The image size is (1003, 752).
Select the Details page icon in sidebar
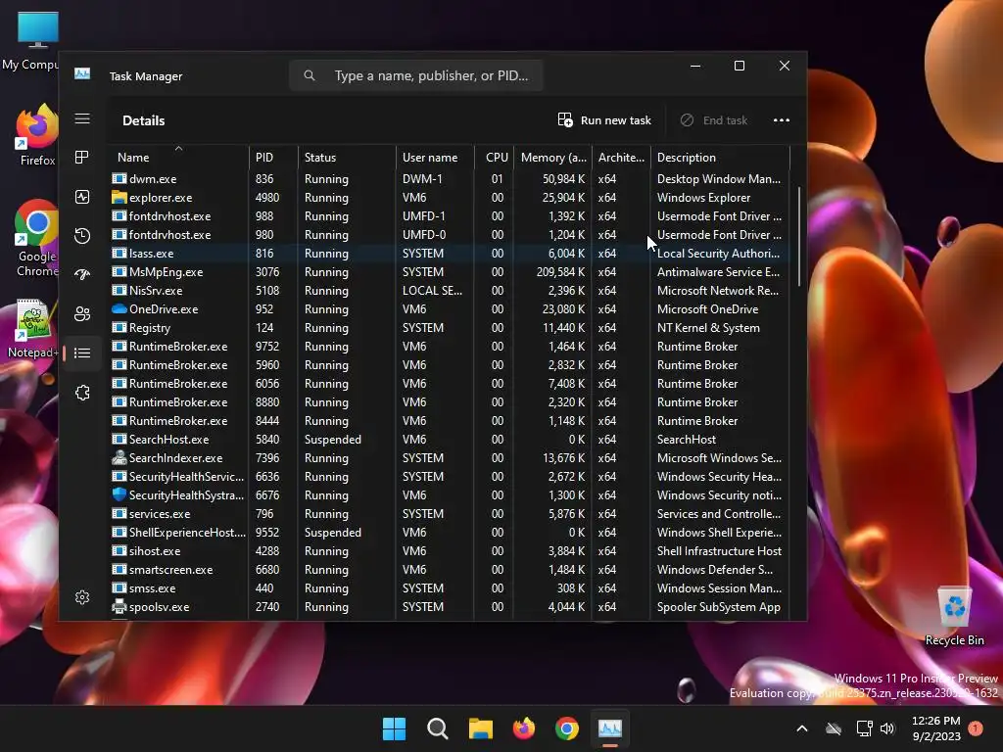[x=82, y=352]
